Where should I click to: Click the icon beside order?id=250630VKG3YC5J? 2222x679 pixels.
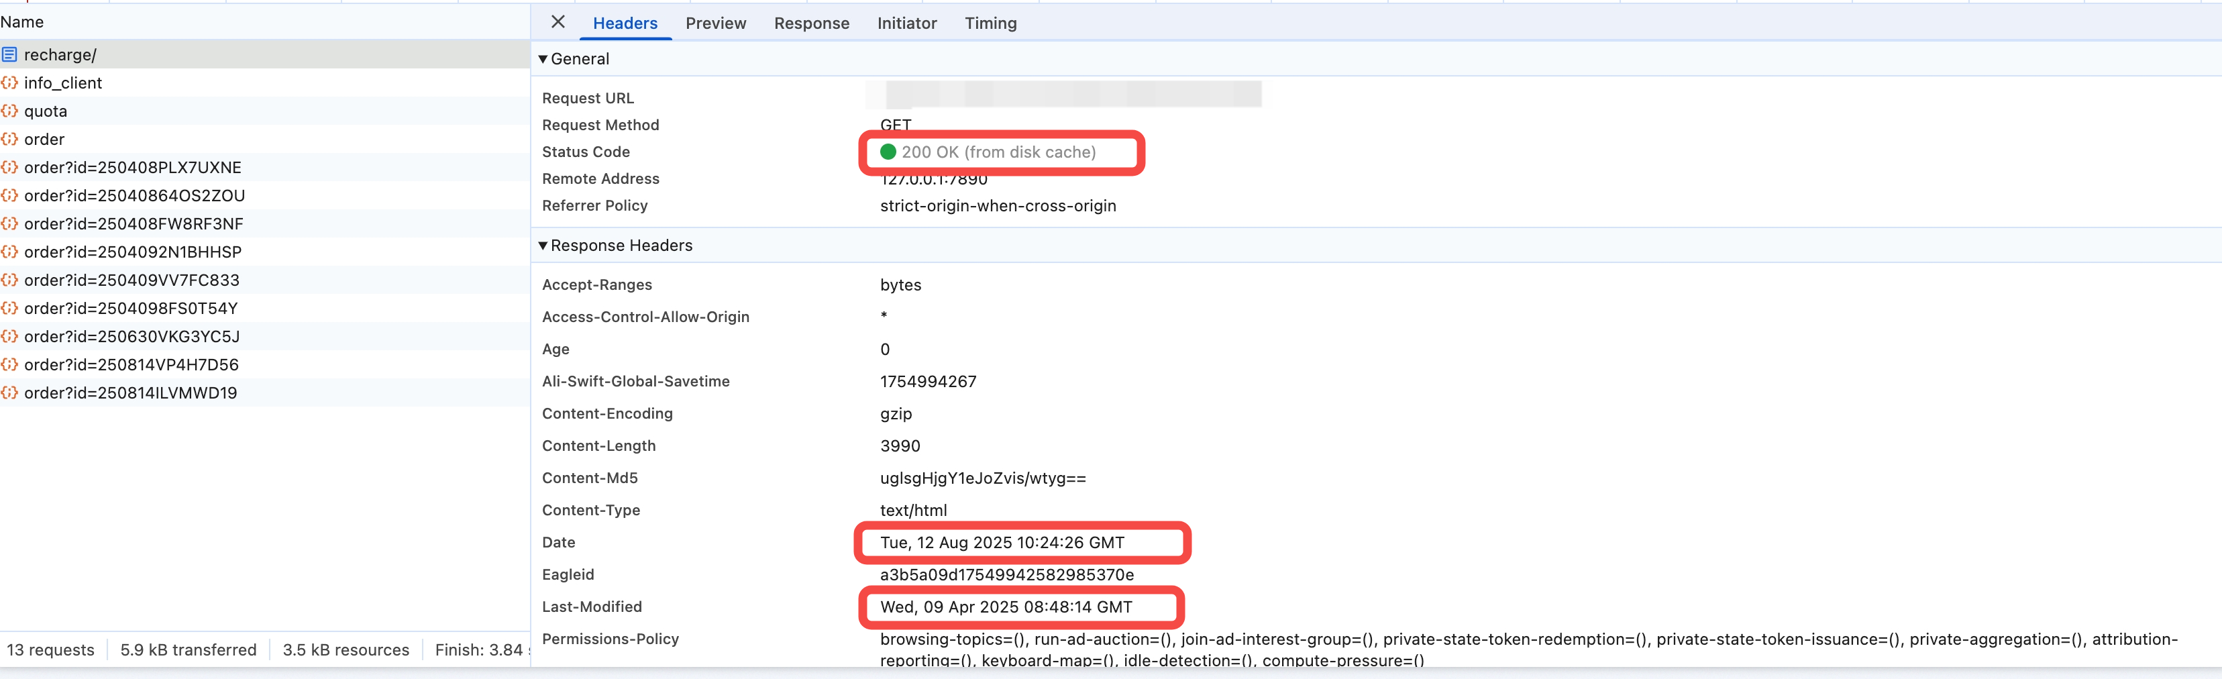coord(9,336)
